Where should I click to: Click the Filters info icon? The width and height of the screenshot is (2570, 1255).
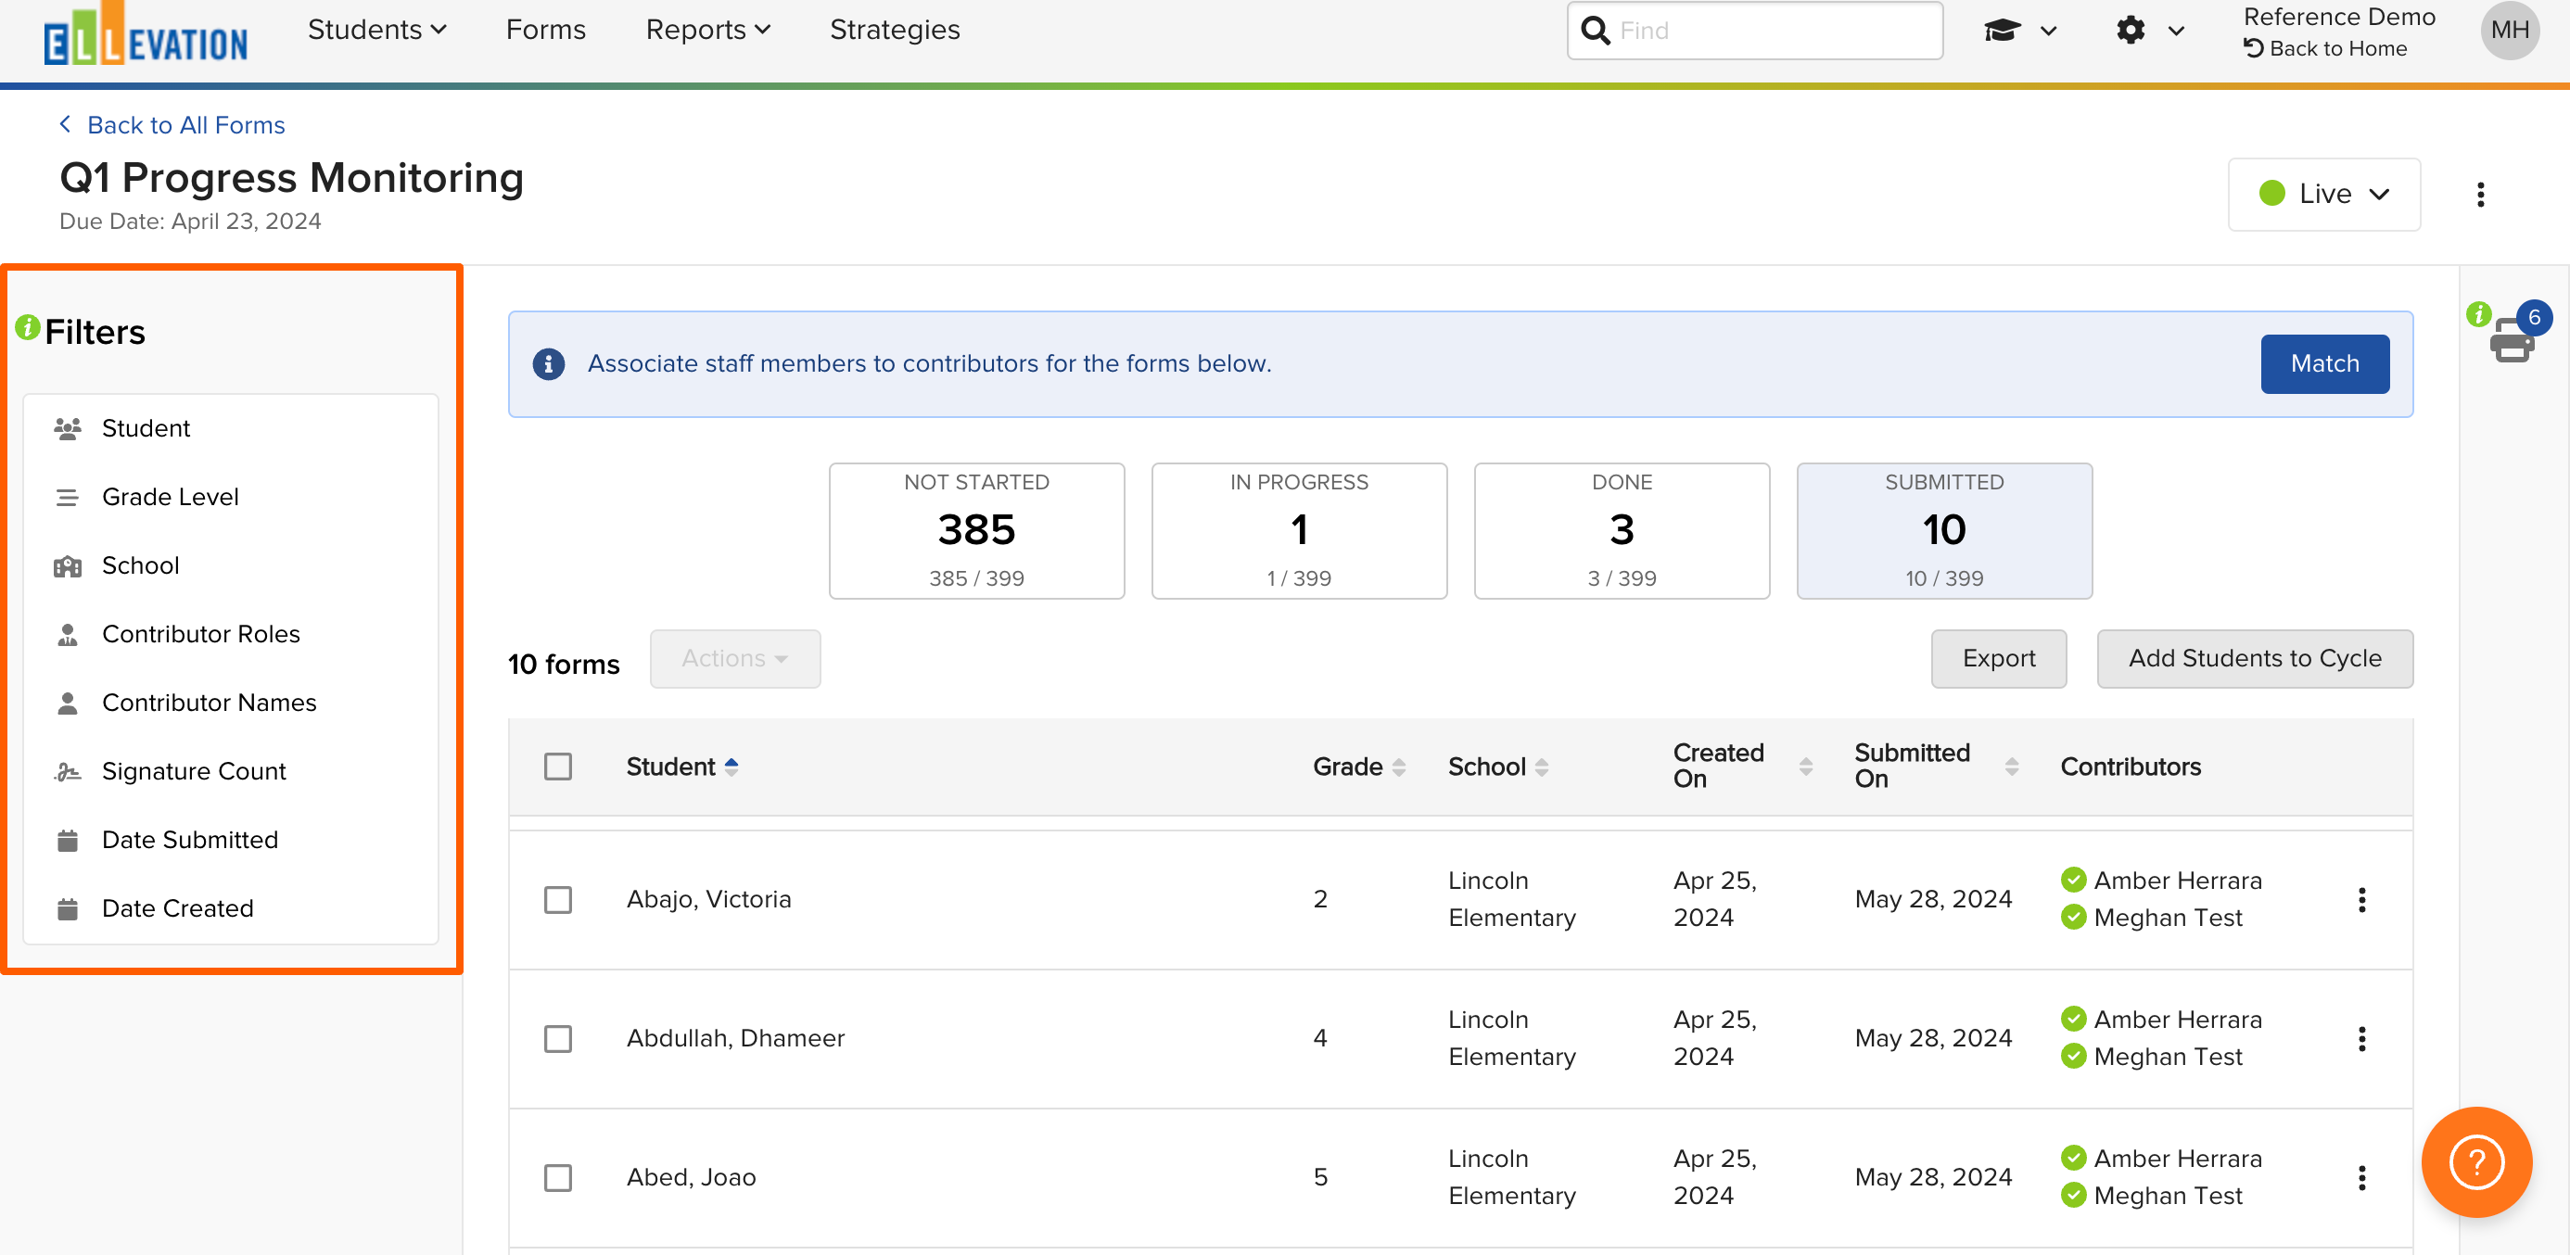28,327
